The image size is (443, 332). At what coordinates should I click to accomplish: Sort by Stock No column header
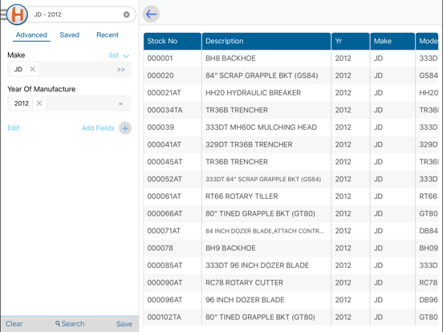click(x=173, y=41)
